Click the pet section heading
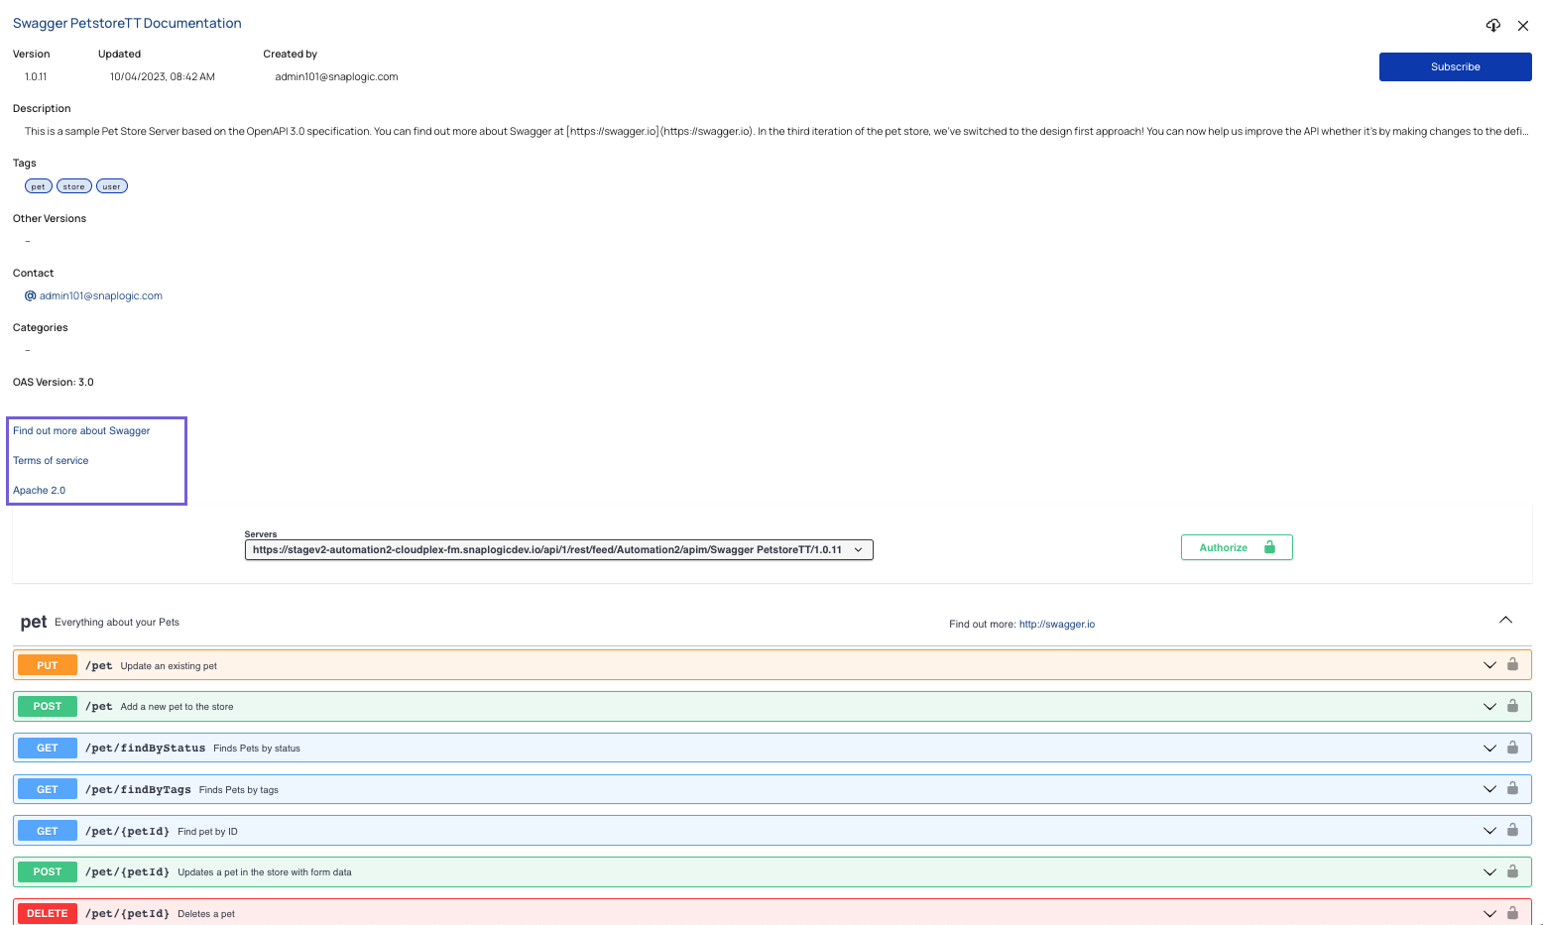 point(34,622)
